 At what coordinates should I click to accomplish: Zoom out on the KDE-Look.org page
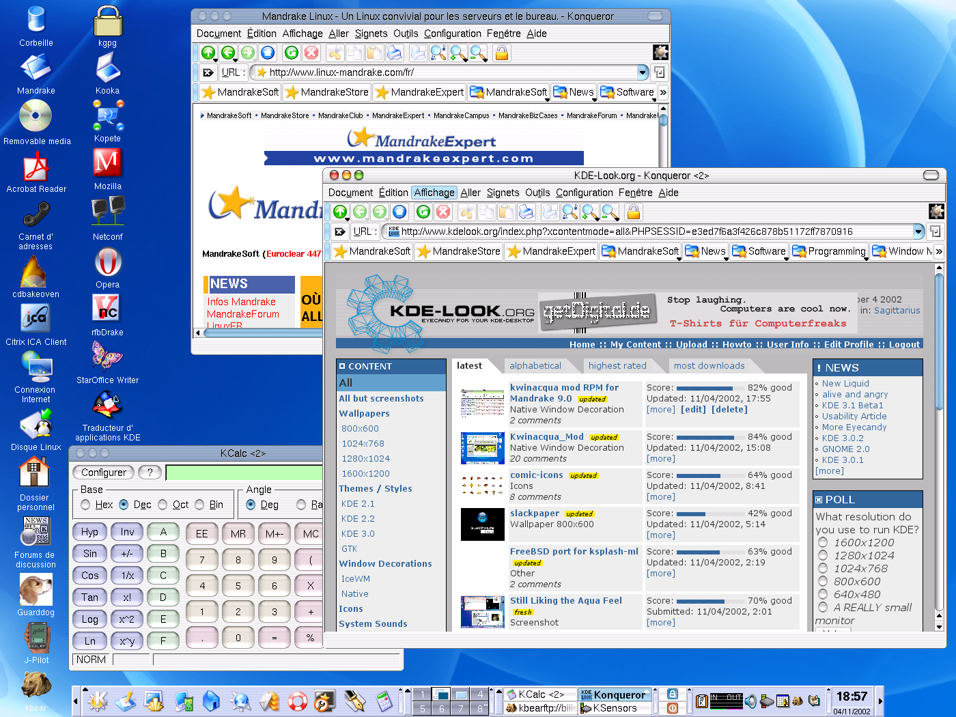(610, 212)
